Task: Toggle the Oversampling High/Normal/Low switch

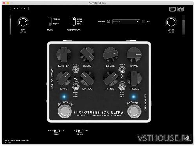Action: point(74,22)
